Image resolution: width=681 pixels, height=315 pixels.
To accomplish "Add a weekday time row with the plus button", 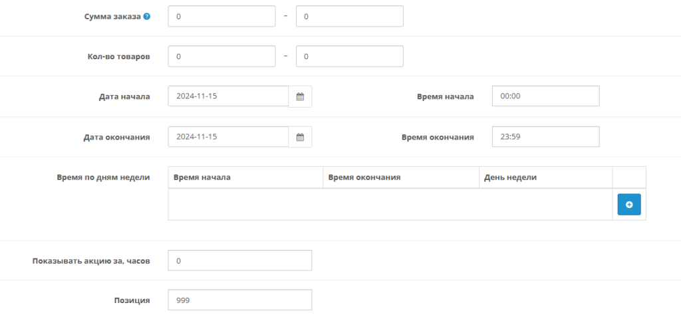I will coord(629,205).
